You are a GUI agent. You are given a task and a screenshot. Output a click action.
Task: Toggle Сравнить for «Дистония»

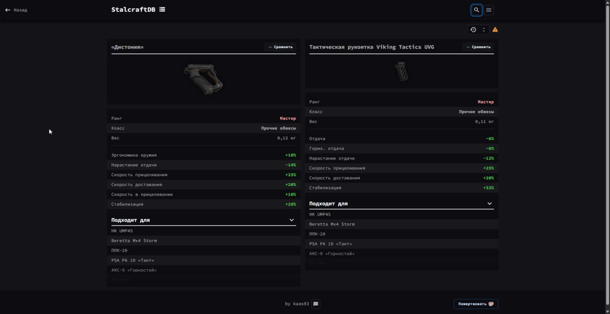tap(280, 47)
